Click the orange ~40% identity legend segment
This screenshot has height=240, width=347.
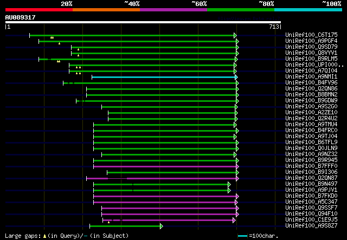coord(106,10)
